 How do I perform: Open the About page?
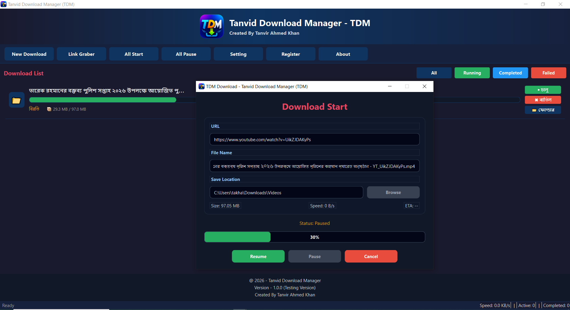[343, 54]
